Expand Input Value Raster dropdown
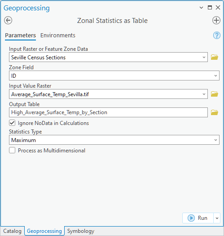This screenshot has height=236, width=224. click(x=204, y=94)
